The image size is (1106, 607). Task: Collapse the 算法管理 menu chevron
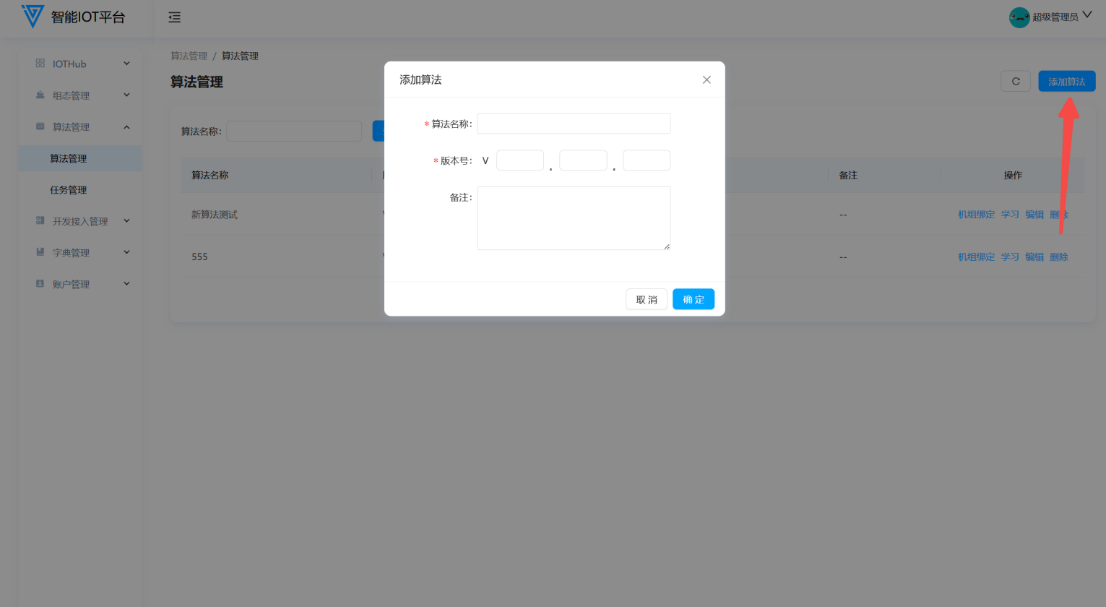pyautogui.click(x=126, y=127)
